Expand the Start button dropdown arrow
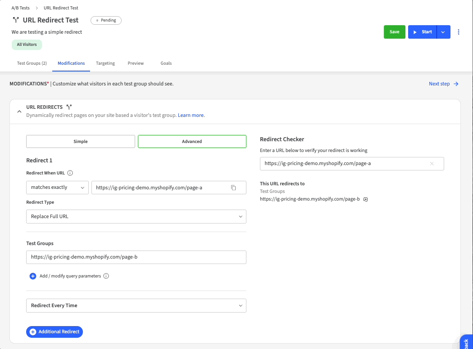Image resolution: width=473 pixels, height=349 pixels. (443, 32)
